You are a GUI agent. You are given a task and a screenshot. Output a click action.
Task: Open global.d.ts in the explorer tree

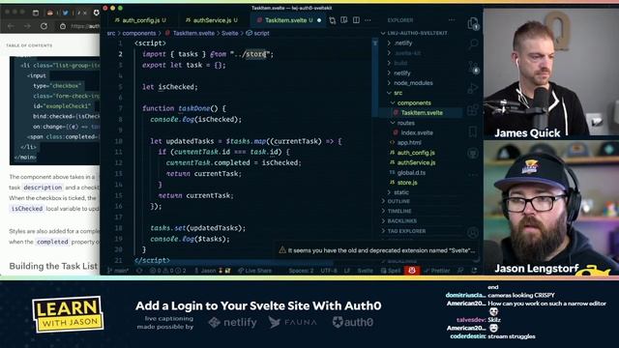pyautogui.click(x=411, y=172)
